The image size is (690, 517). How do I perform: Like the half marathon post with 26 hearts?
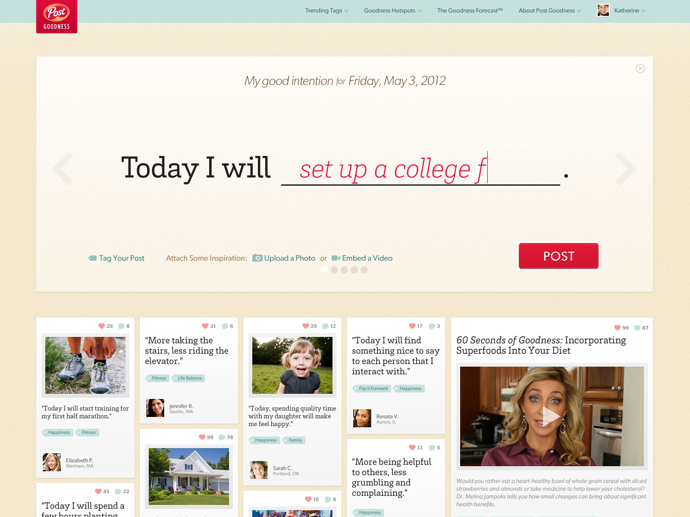coord(102,326)
